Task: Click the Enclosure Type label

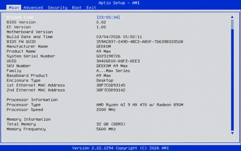Action: pos(24,81)
